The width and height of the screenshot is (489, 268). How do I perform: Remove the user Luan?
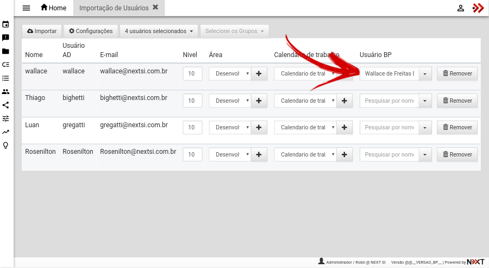tap(457, 127)
